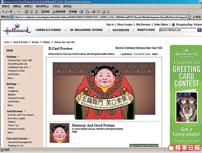Open the Favorites toolbar button
202x153 pixels.
coord(59,12)
